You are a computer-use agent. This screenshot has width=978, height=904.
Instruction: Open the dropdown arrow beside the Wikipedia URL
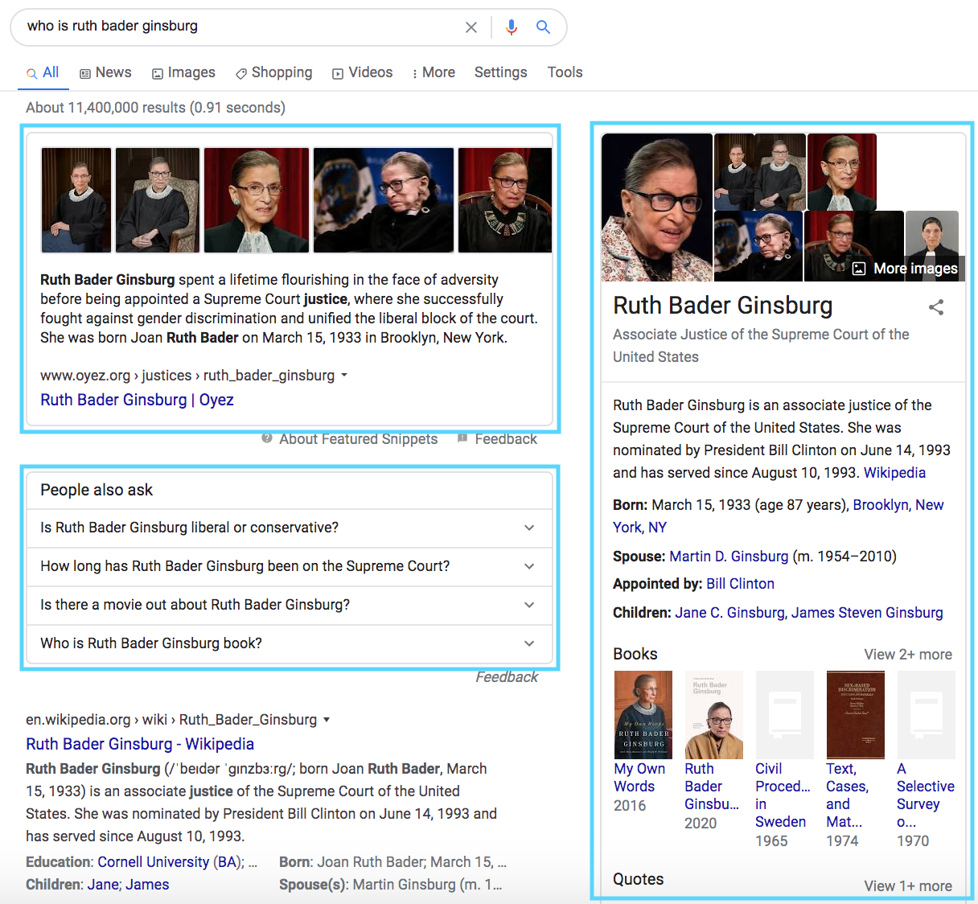[327, 720]
